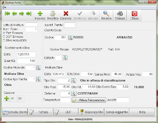Open Ricerca magnifier tool
158x123 pixels.
[x=106, y=13]
